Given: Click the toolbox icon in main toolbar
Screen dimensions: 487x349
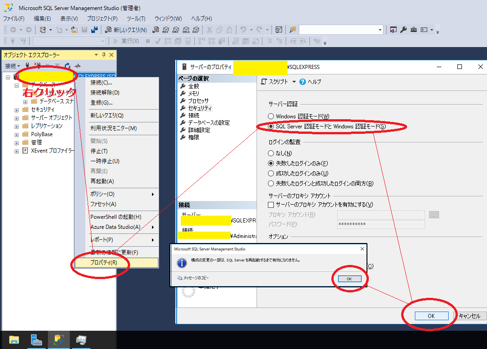Looking at the screenshot, I should 414,30.
